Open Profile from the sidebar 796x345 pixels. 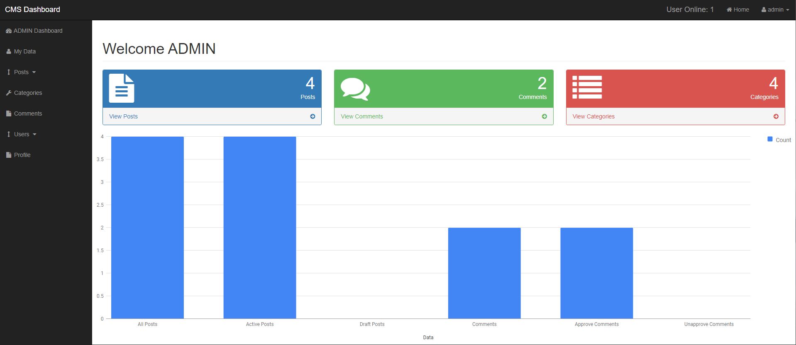[22, 155]
